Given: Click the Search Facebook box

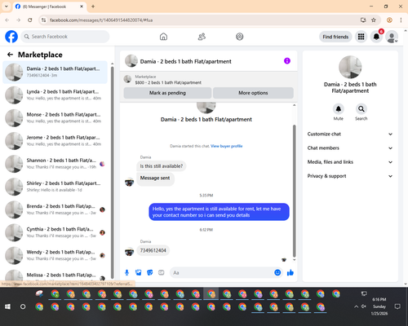Looking at the screenshot, I should click(65, 37).
